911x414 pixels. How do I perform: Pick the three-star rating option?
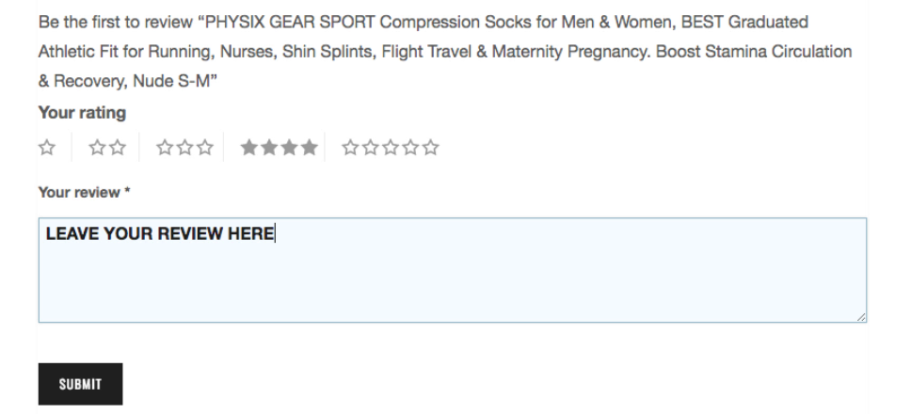click(184, 148)
